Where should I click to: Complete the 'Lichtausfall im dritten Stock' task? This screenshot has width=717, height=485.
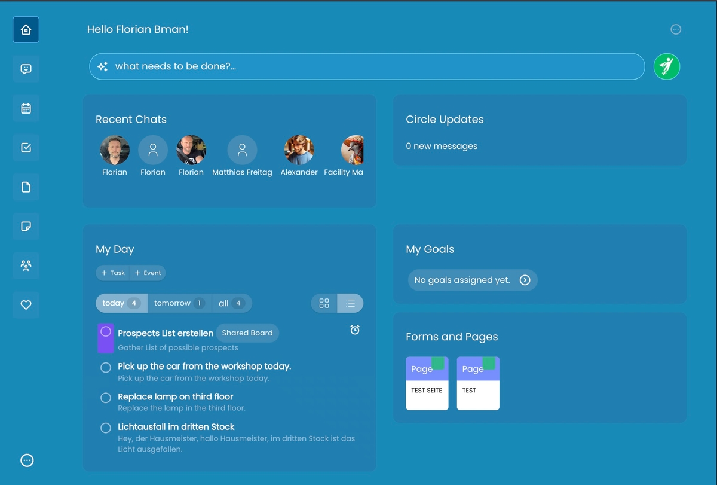106,428
